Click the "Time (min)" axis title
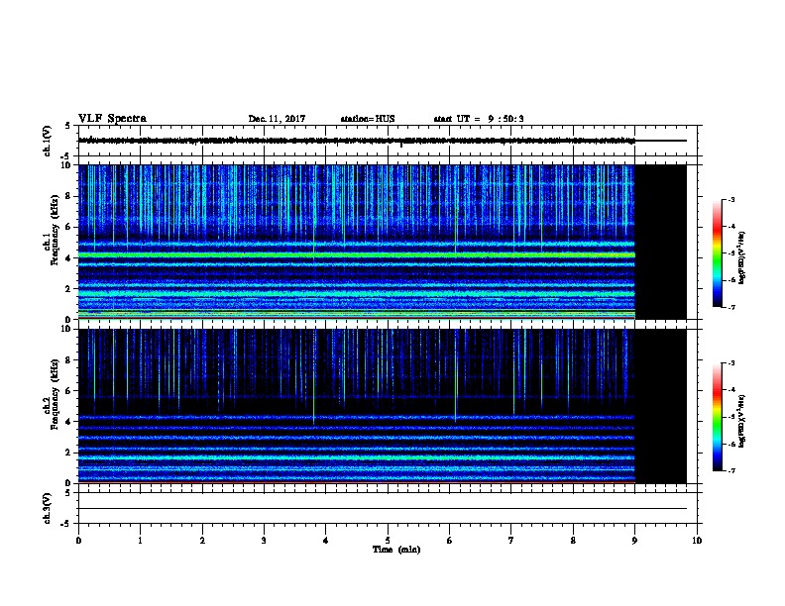 396,550
